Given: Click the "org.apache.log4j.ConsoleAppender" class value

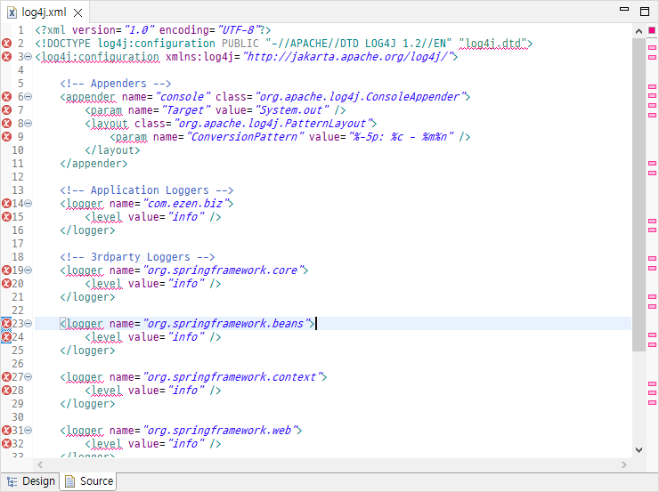Looking at the screenshot, I should (x=361, y=97).
